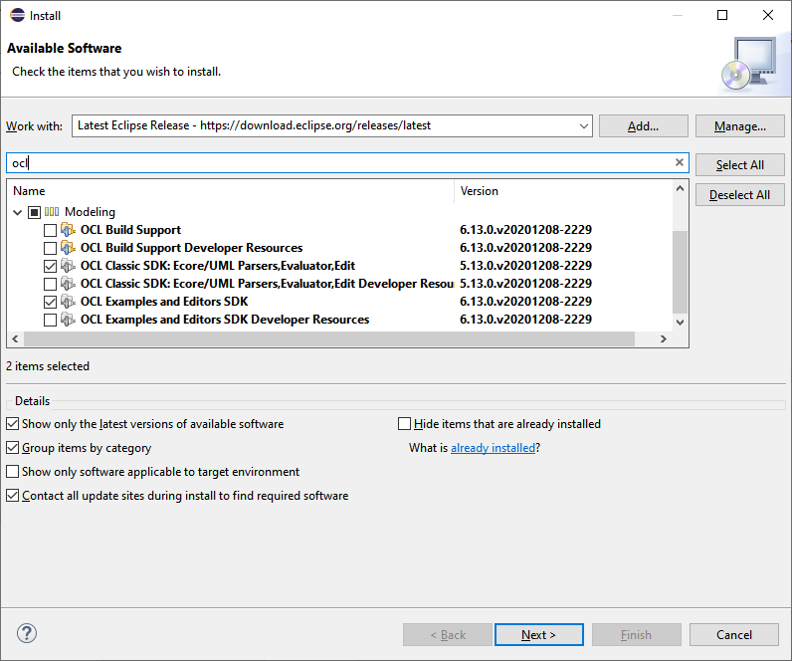Screen dimensions: 792x661
Task: Uncheck OCL Classic SDK: Ecore/UML Parsers,Evaluator,Edit checkbox
Action: [x=50, y=266]
